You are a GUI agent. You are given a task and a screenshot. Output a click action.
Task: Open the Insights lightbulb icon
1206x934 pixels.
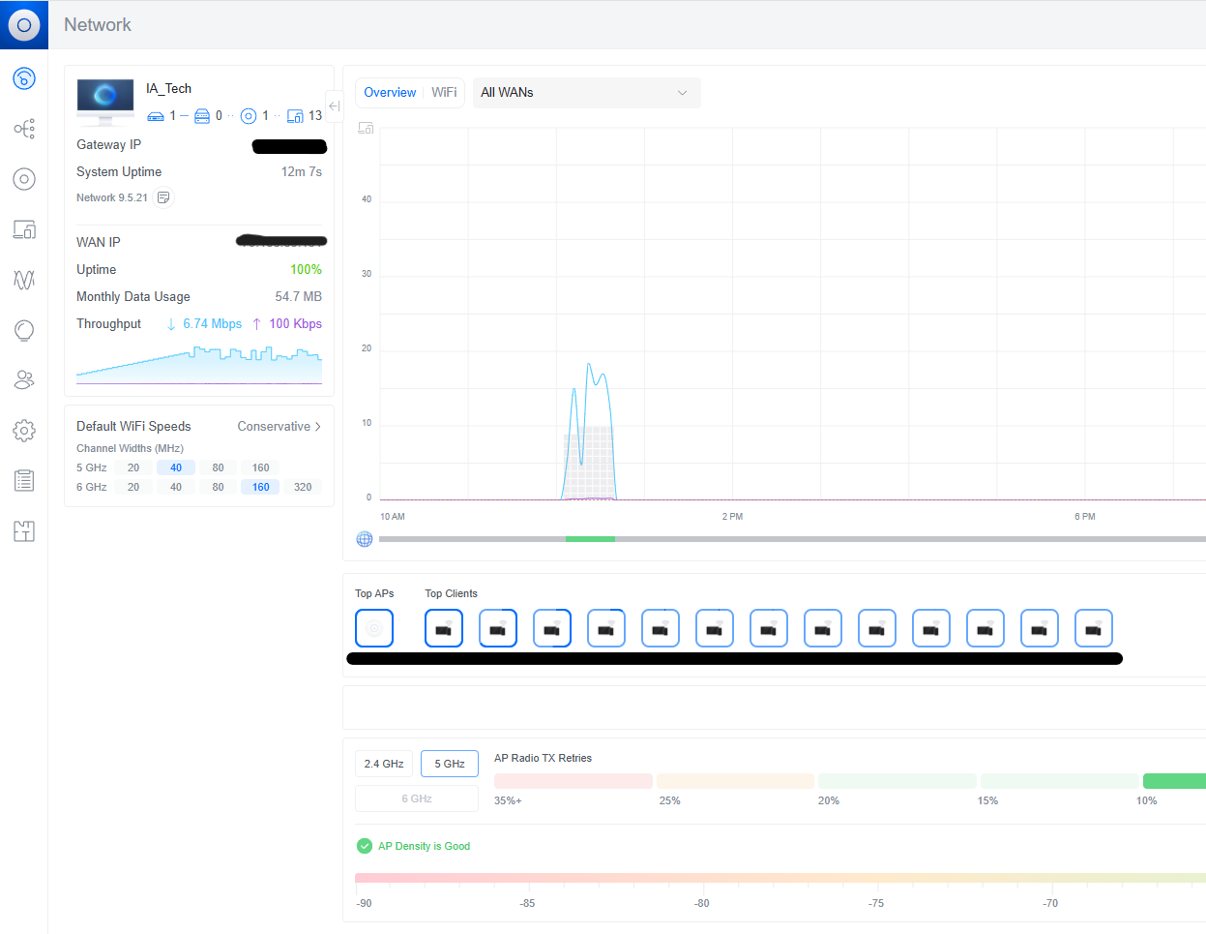[x=24, y=330]
